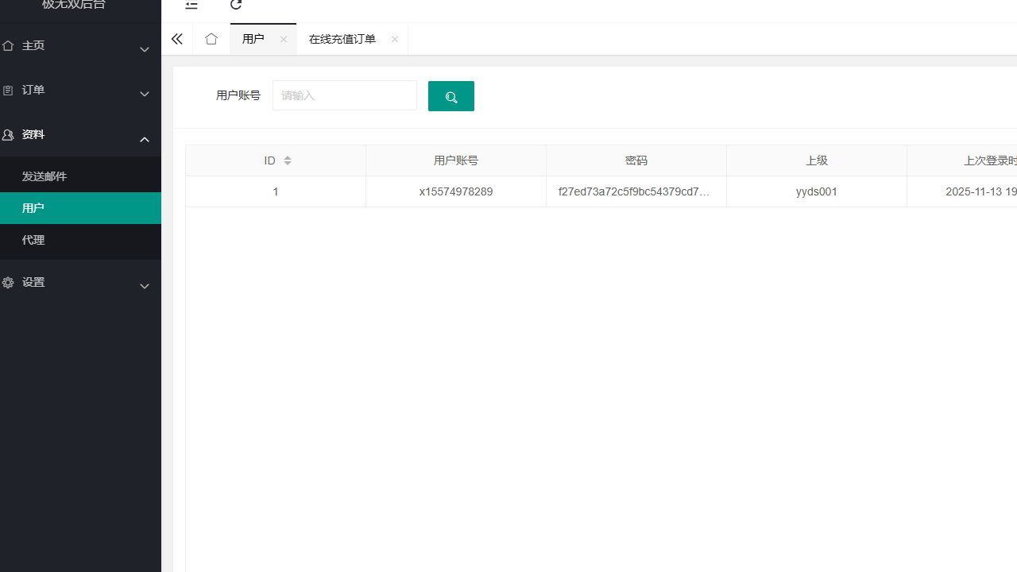
Task: Click the collapse tabs double-arrow icon
Action: pyautogui.click(x=176, y=38)
